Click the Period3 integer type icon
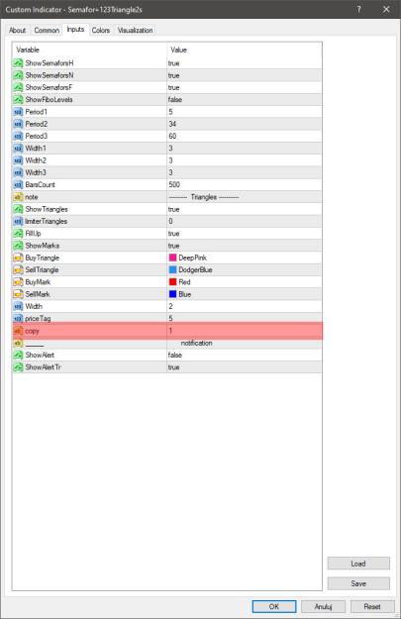The height and width of the screenshot is (619, 401). point(18,137)
